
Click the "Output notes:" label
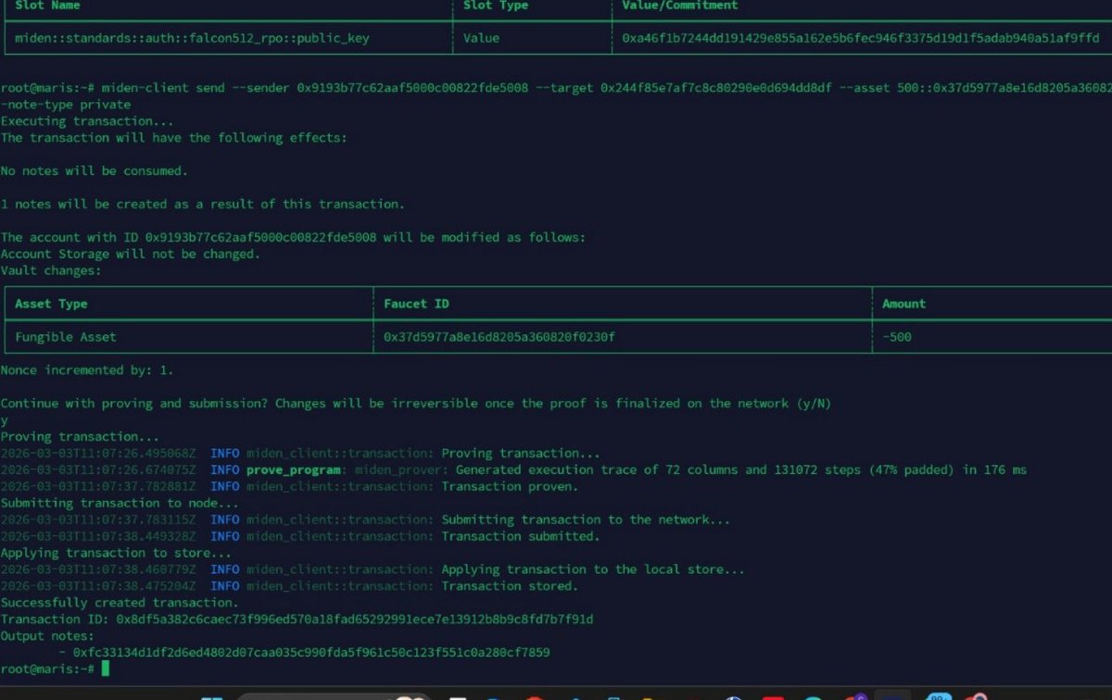click(x=47, y=637)
